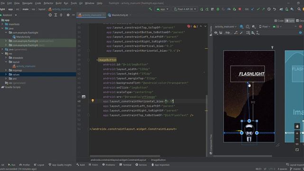This screenshot has height=171, width=304.
Task: Click the pan hand tool in design view
Action: coord(297,126)
